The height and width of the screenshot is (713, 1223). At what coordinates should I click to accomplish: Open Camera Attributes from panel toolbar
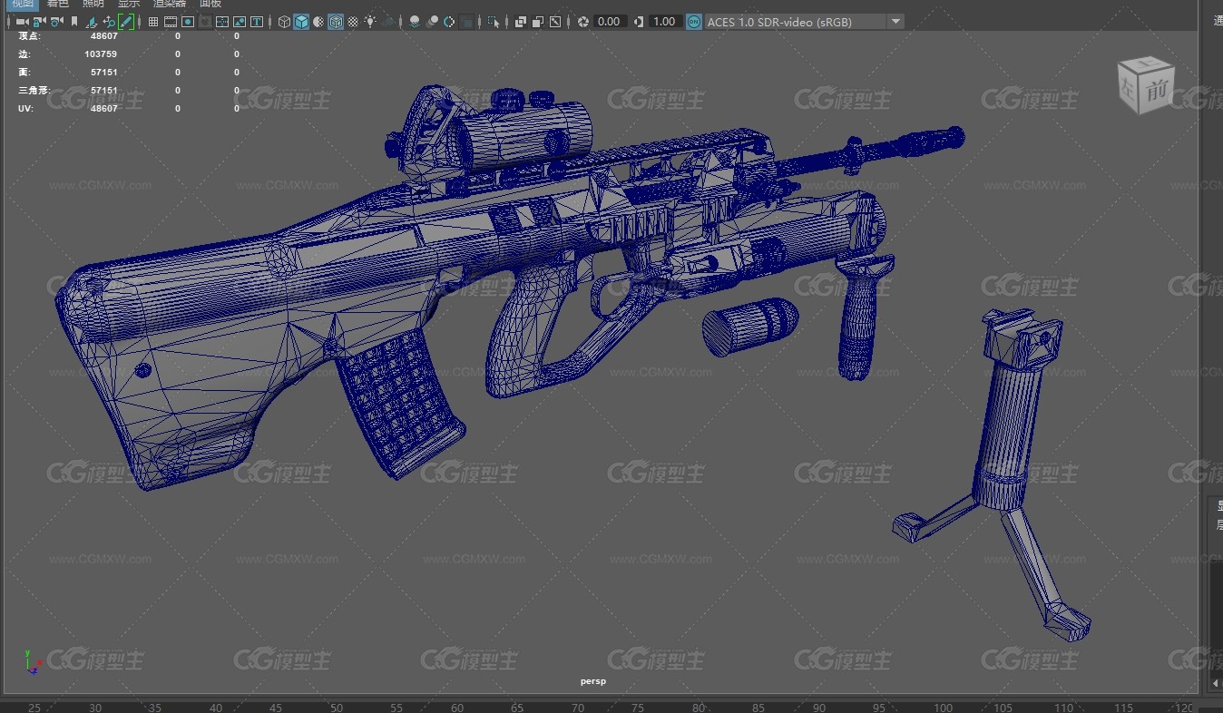pyautogui.click(x=56, y=21)
